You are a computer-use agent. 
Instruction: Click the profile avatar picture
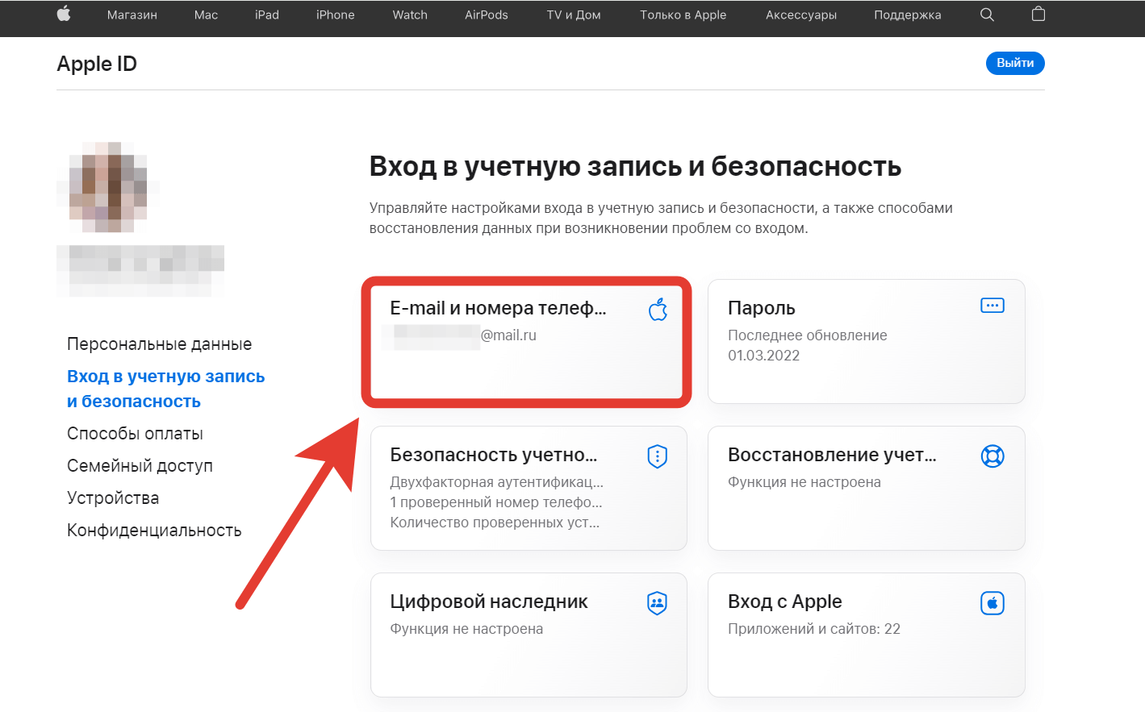point(107,187)
